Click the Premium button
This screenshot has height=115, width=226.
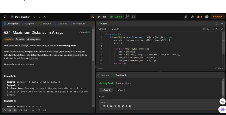click(218, 17)
